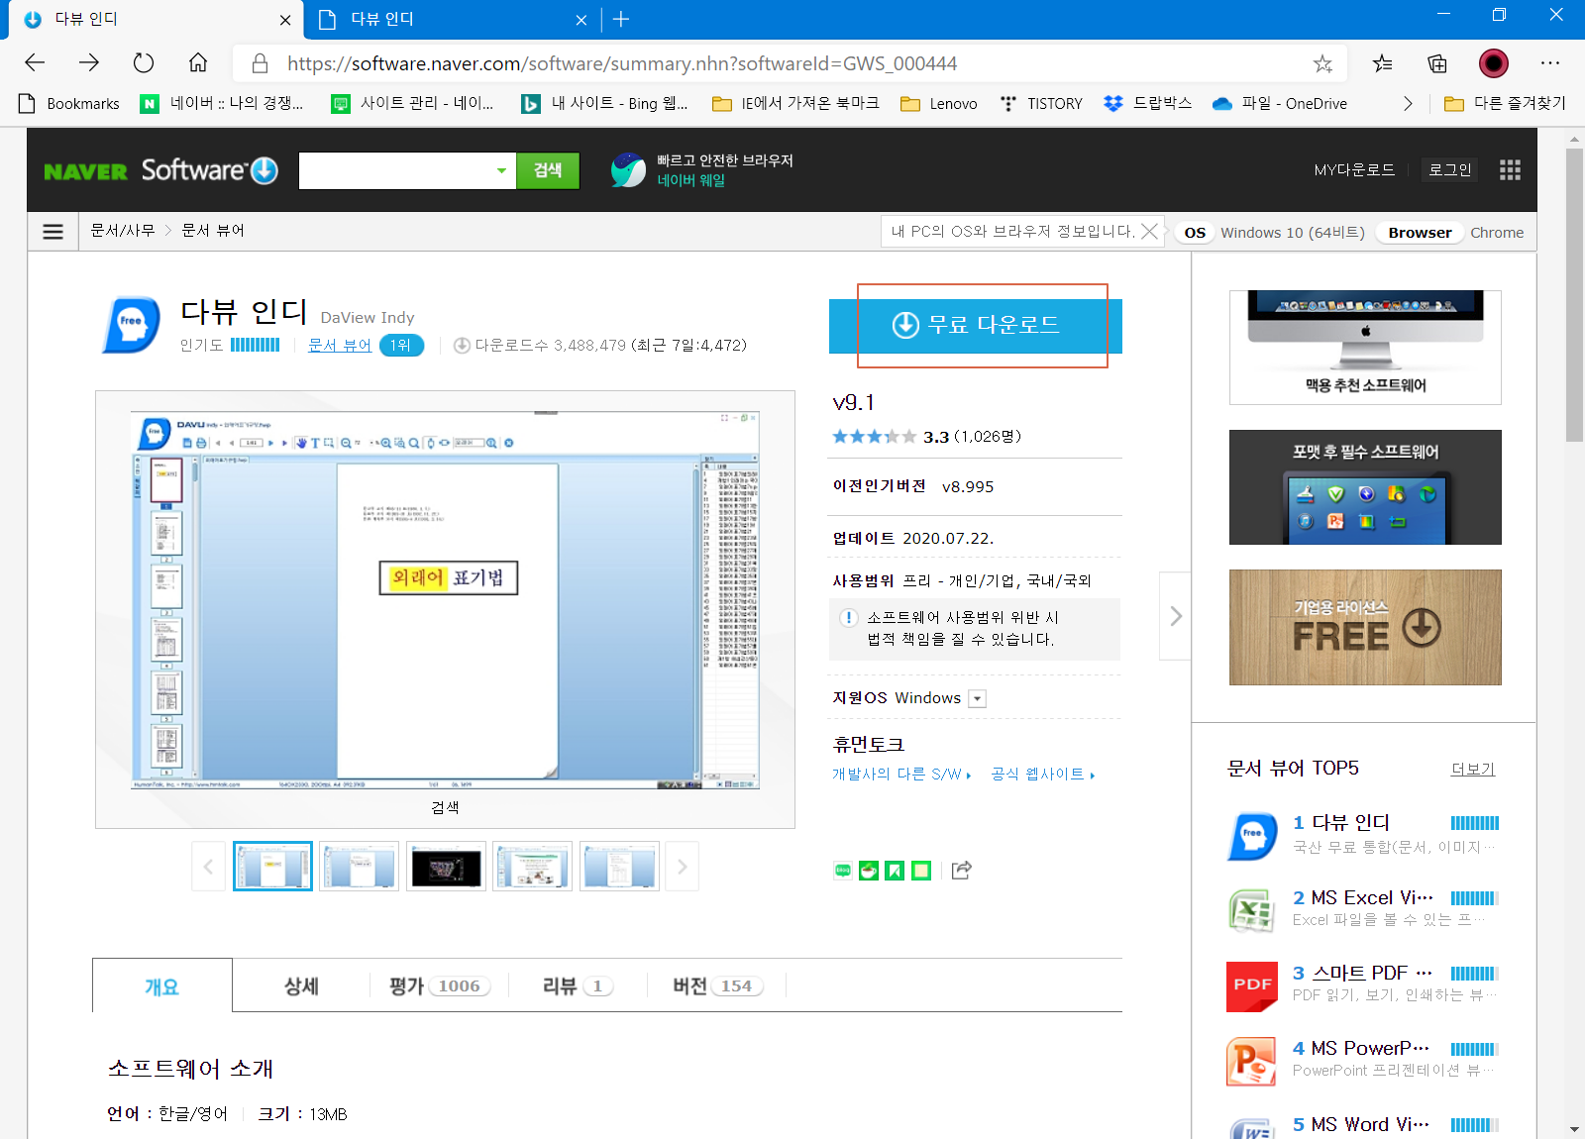Reload the page with refresh icon
The height and width of the screenshot is (1139, 1585).
tap(144, 63)
